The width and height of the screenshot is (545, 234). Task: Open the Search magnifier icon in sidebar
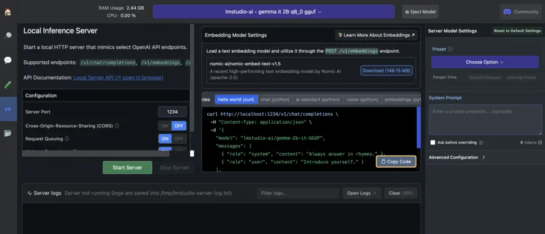point(7,36)
